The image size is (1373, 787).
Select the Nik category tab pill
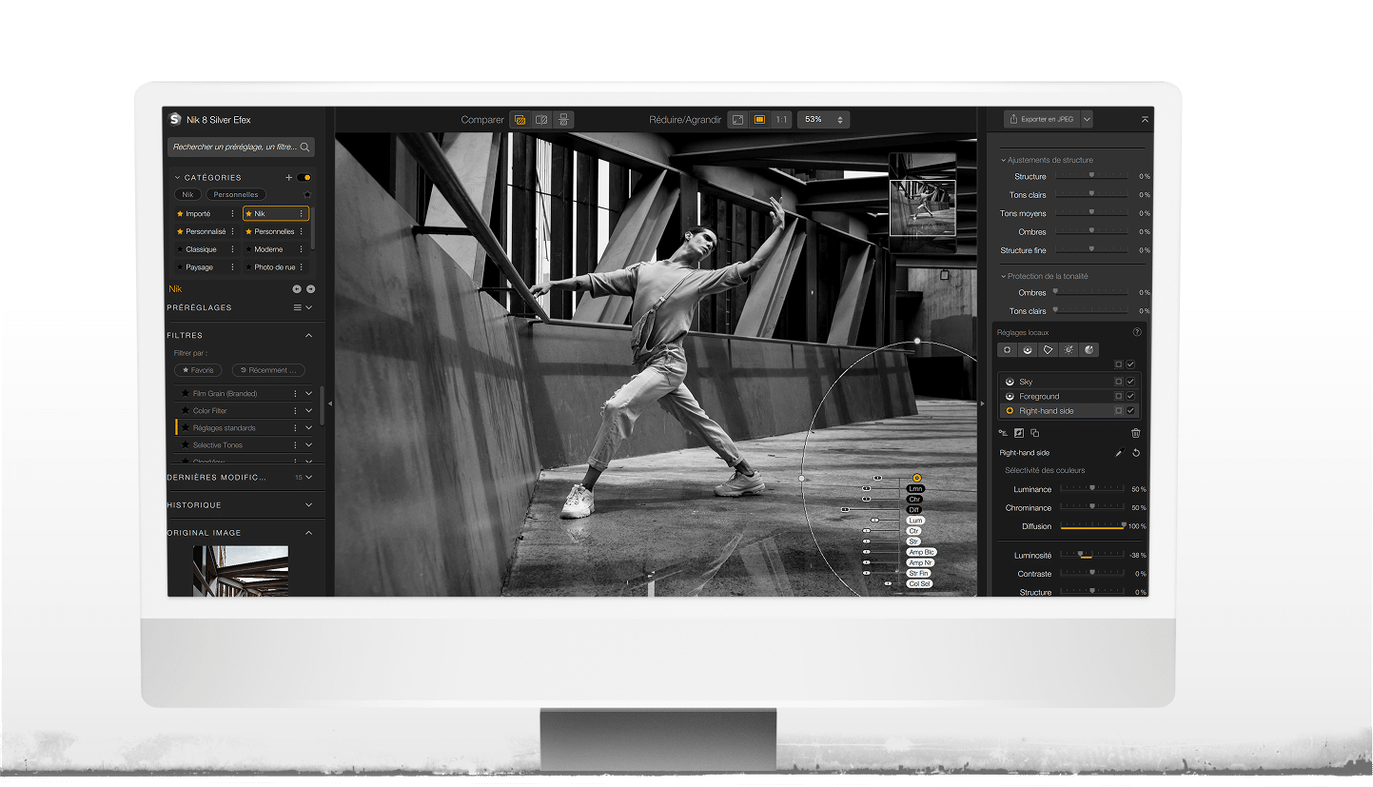pos(188,194)
